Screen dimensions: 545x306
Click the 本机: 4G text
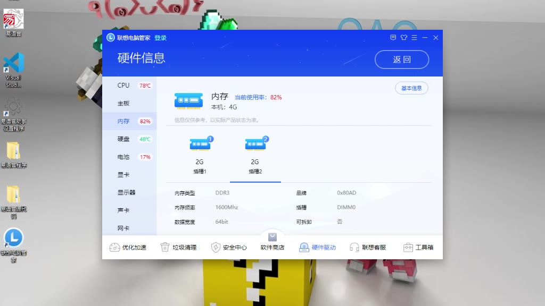[x=224, y=107]
